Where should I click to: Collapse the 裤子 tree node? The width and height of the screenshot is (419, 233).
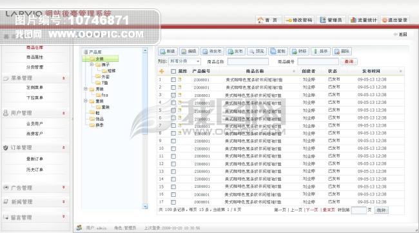92,65
